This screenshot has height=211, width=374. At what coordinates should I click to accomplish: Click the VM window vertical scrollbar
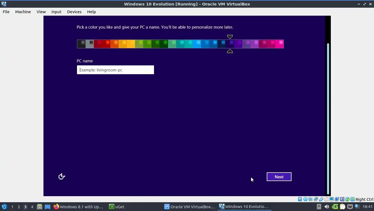pyautogui.click(x=328, y=119)
